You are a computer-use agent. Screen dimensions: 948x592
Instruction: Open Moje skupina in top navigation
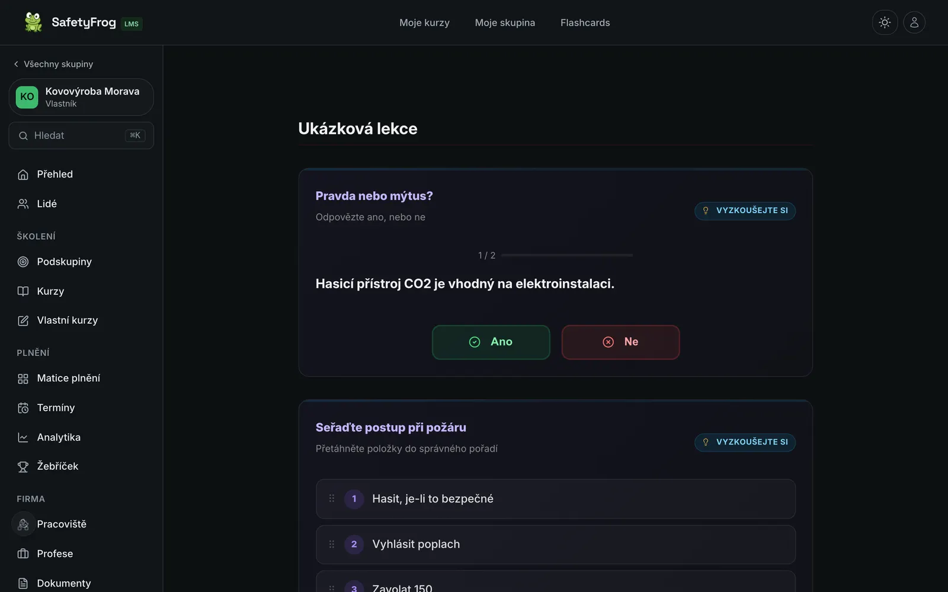click(505, 22)
